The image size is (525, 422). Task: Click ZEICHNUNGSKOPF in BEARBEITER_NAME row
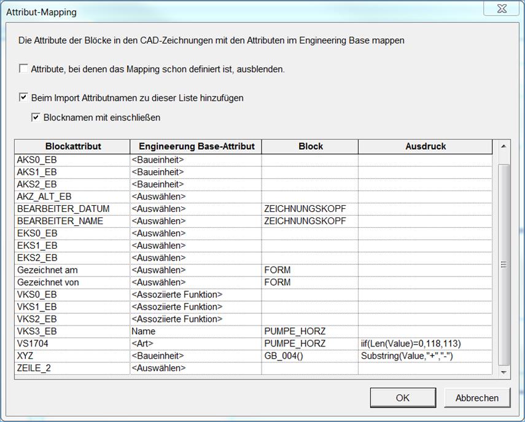(x=310, y=221)
